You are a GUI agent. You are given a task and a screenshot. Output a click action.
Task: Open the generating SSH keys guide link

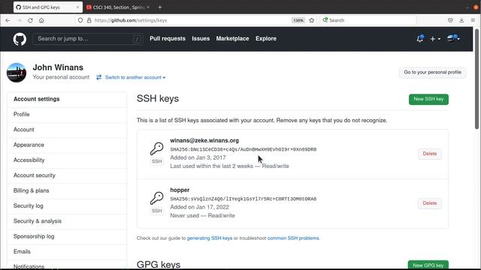tap(210, 238)
